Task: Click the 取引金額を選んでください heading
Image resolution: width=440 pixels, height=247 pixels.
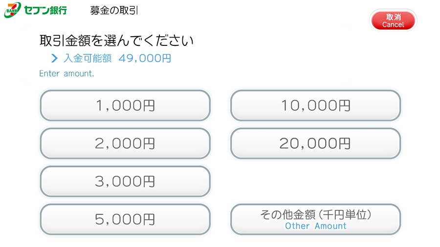Action: coord(116,41)
